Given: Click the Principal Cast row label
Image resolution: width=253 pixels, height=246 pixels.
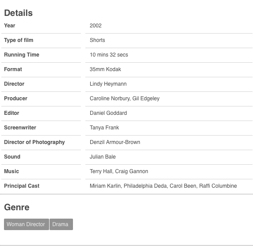Looking at the screenshot, I should point(22,186).
